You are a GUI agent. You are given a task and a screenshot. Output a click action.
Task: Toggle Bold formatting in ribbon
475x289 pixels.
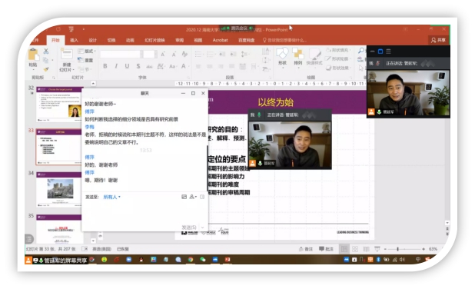[105, 66]
